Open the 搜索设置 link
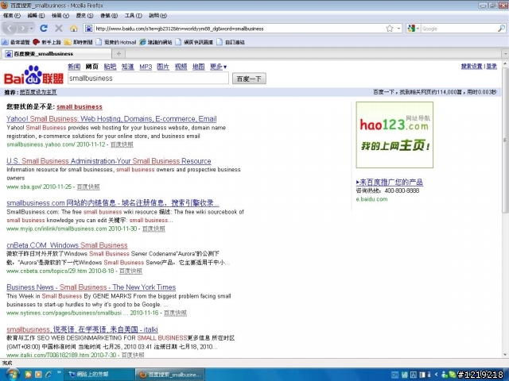The height and width of the screenshot is (381, 509). coord(472,66)
